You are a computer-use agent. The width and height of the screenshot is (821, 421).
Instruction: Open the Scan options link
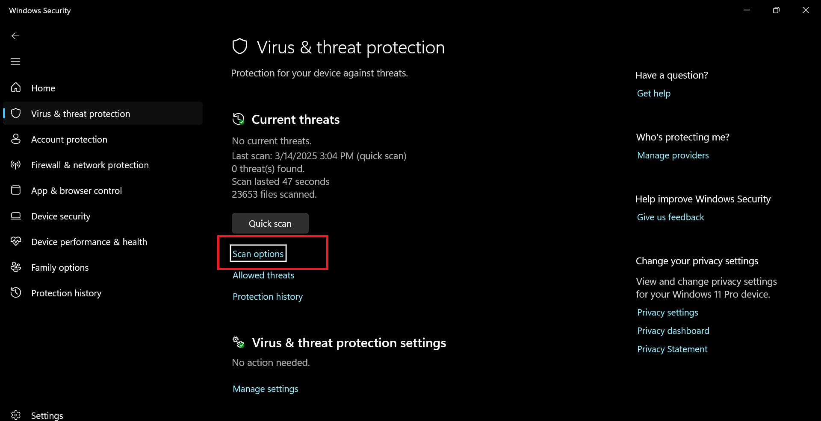tap(258, 254)
